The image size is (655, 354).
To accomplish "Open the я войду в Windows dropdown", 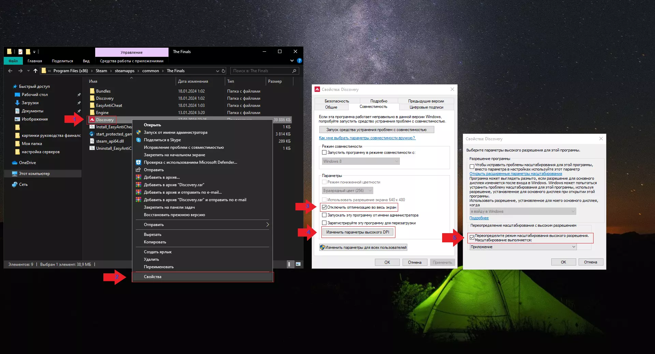I will point(523,211).
